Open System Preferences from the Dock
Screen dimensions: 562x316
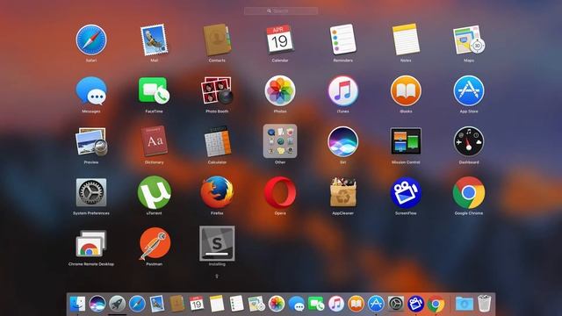click(x=396, y=305)
